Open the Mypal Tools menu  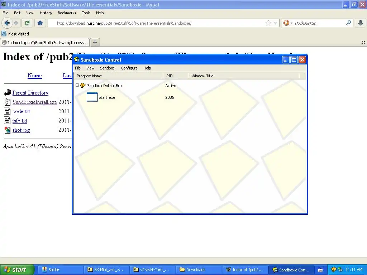86,13
